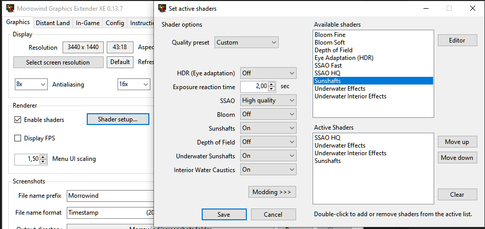Click Move up for active shaders
485x229 pixels.
click(457, 141)
